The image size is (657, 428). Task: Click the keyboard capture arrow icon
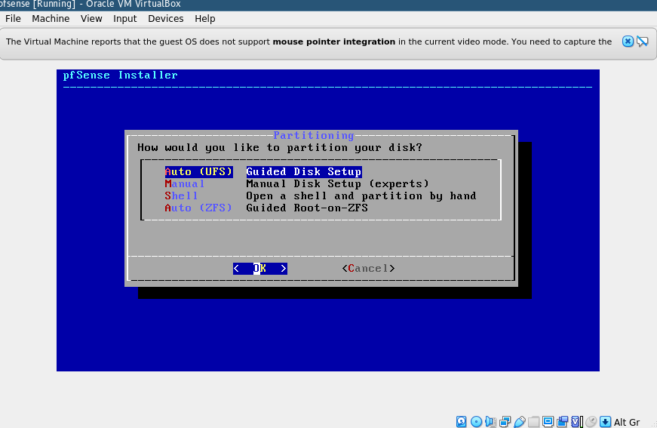click(606, 422)
